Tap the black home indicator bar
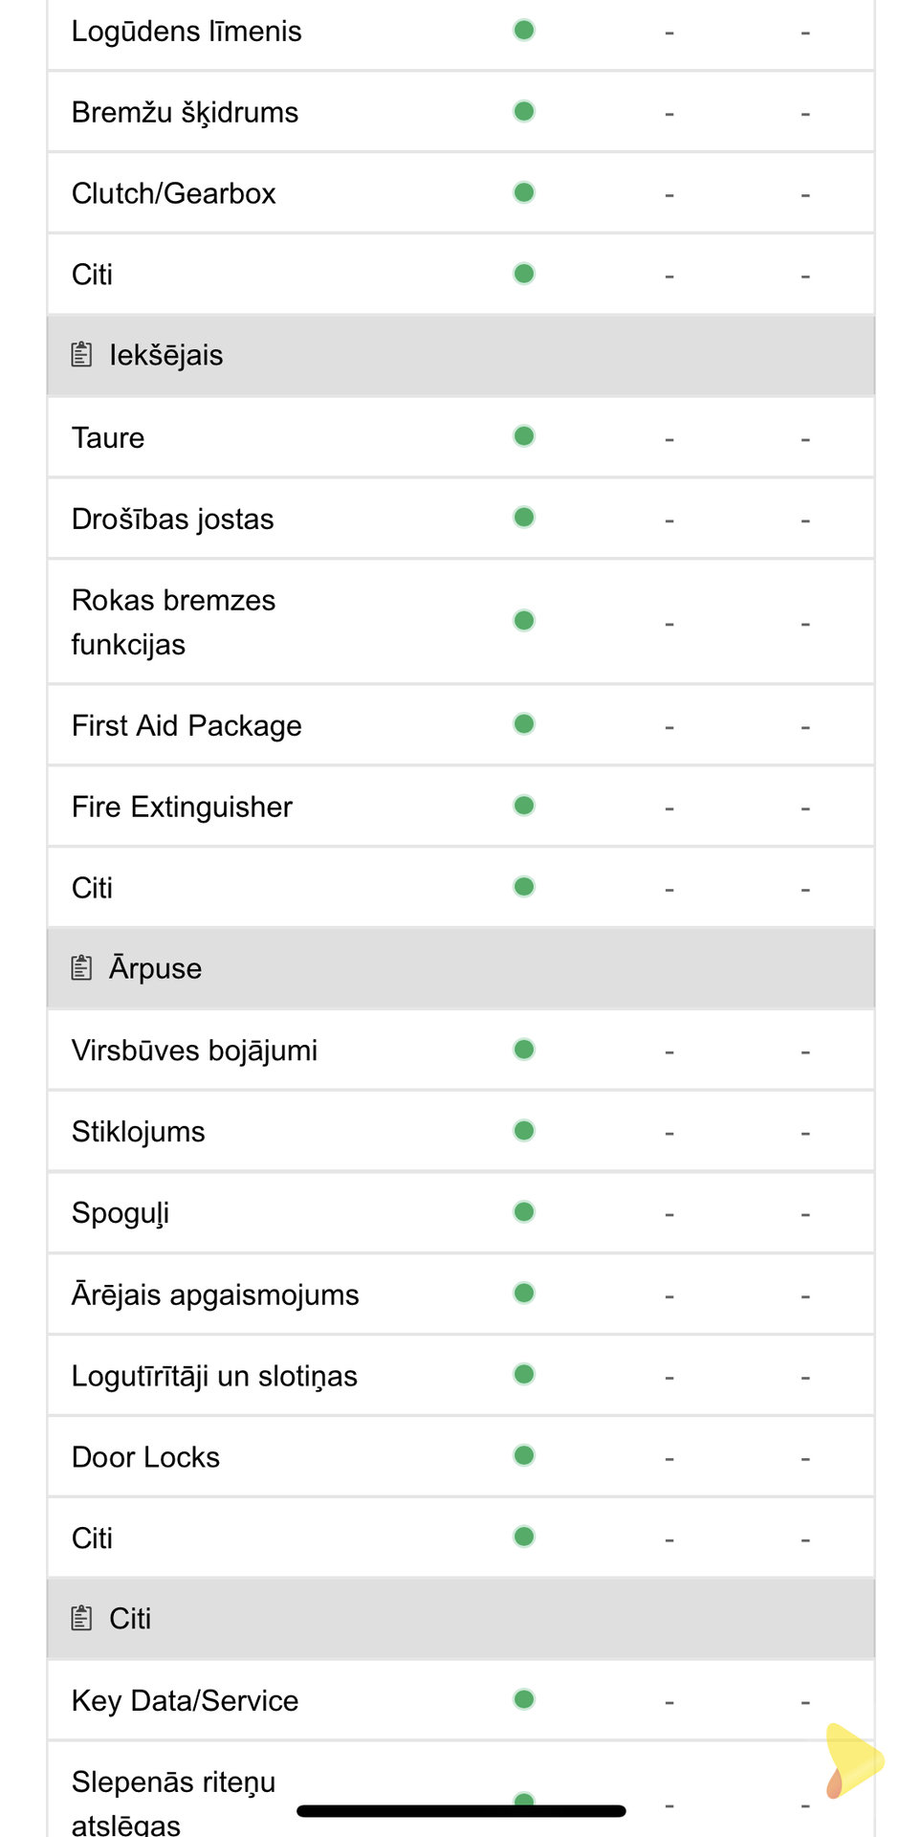Viewport: 922px width, 1837px height. [x=461, y=1810]
